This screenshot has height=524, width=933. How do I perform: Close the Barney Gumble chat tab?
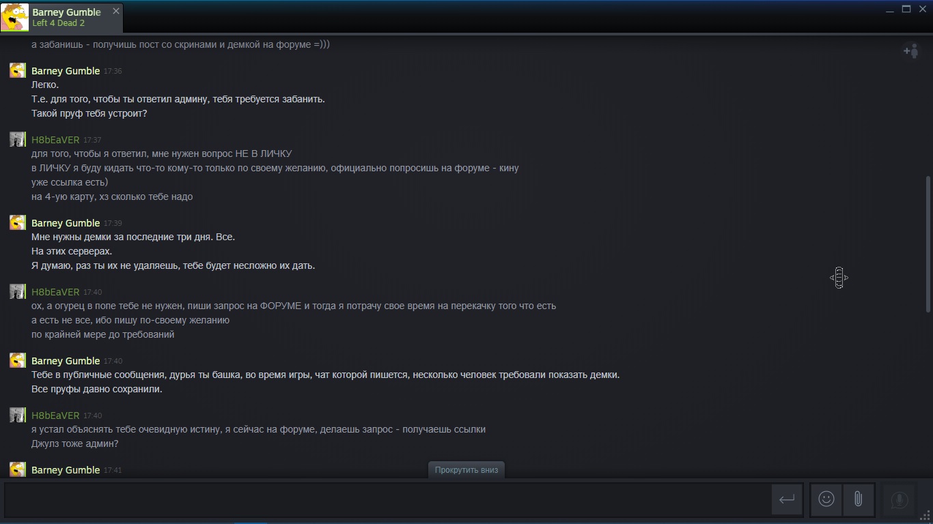[x=115, y=11]
